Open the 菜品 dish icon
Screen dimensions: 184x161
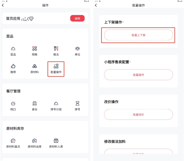click(x=13, y=49)
